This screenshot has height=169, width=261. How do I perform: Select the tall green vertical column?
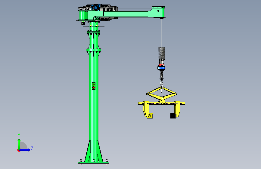[x=94, y=100]
